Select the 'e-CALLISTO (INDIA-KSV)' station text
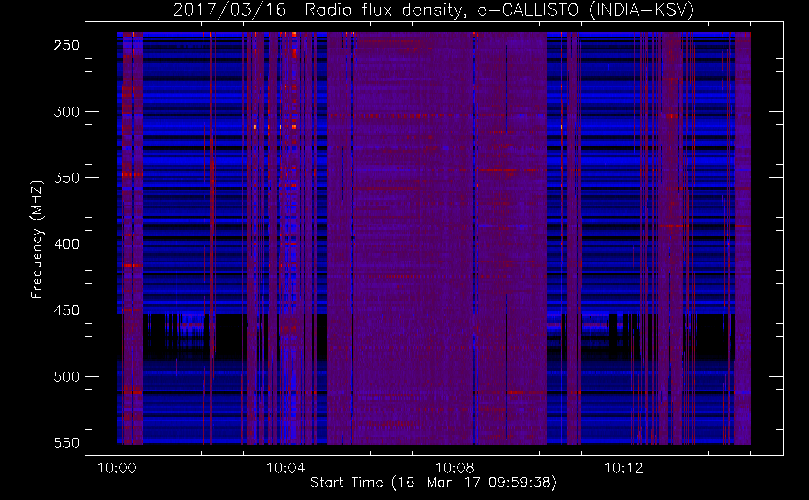This screenshot has width=809, height=500. tap(586, 10)
